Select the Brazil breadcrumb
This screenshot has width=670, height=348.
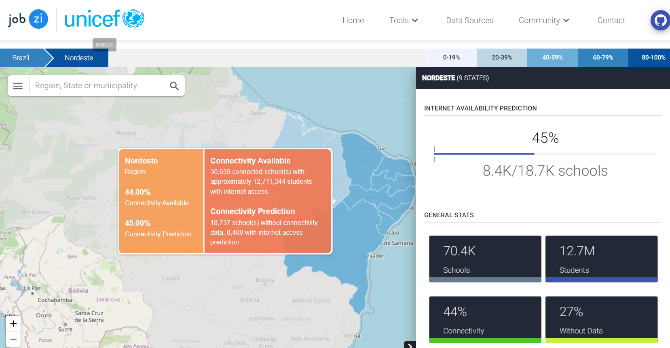pos(21,58)
